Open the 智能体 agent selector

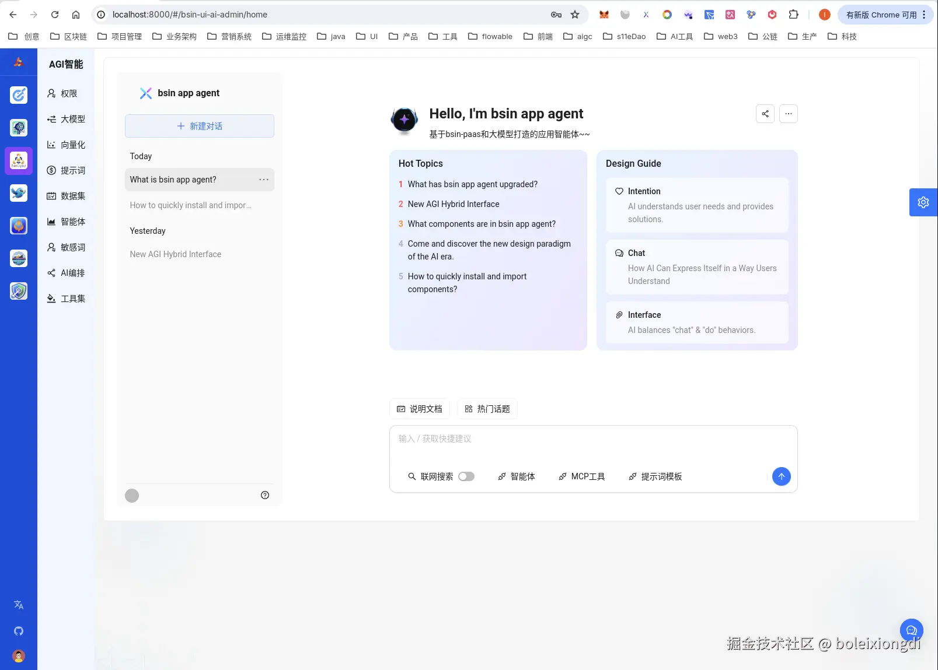tap(517, 476)
